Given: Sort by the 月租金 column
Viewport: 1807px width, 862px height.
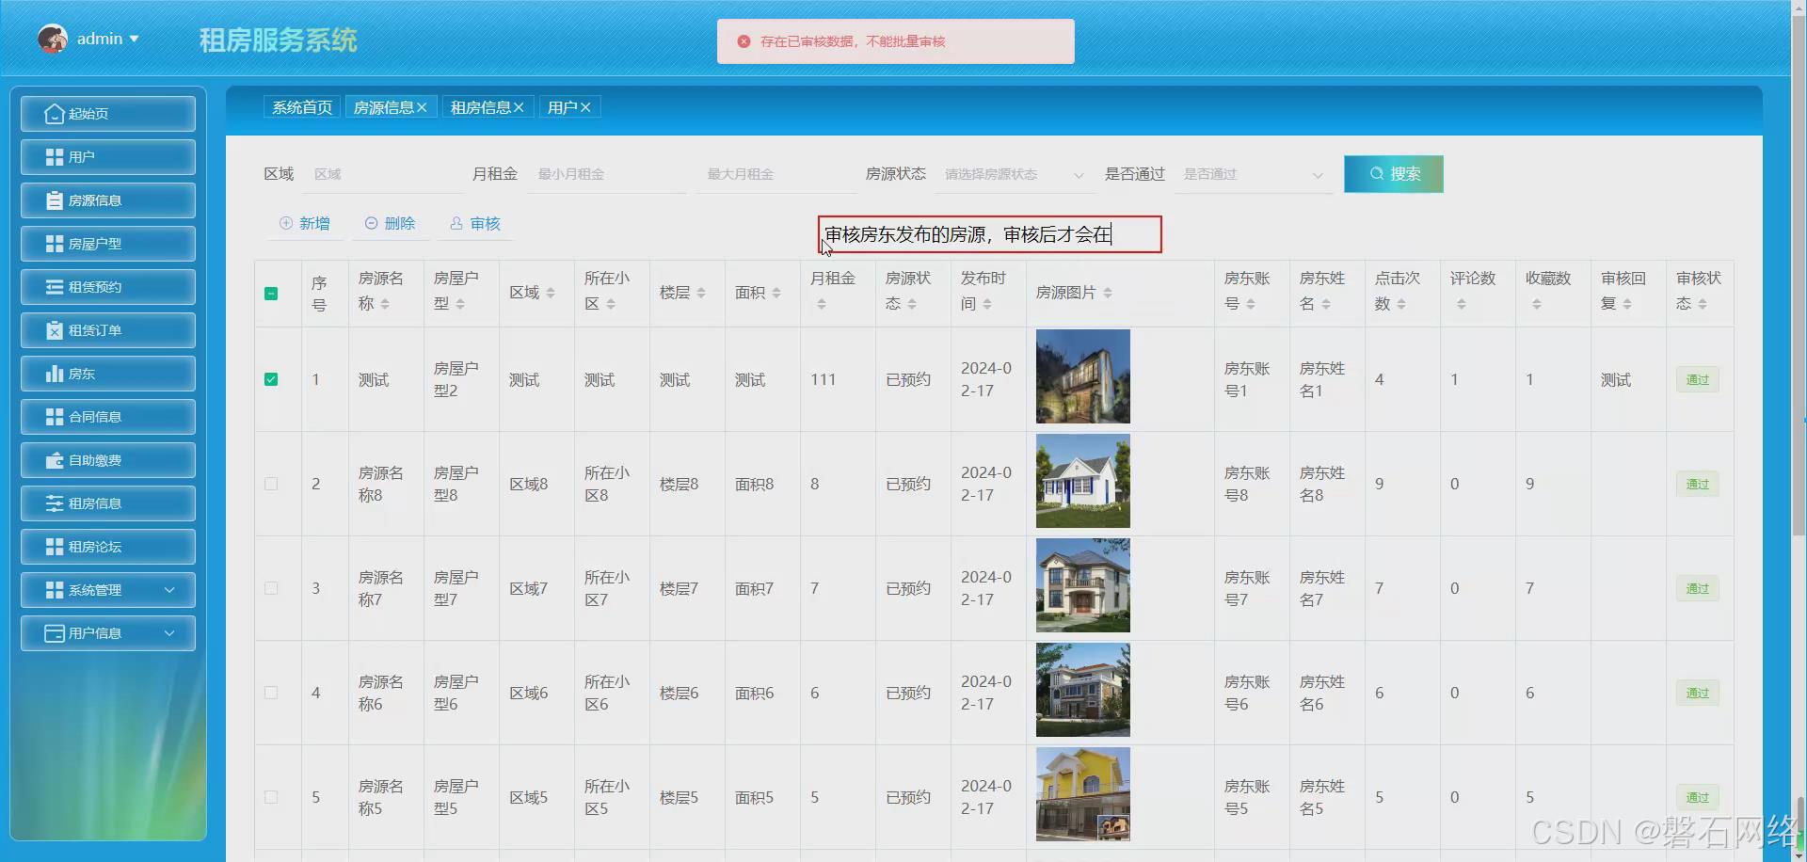Looking at the screenshot, I should tap(822, 304).
